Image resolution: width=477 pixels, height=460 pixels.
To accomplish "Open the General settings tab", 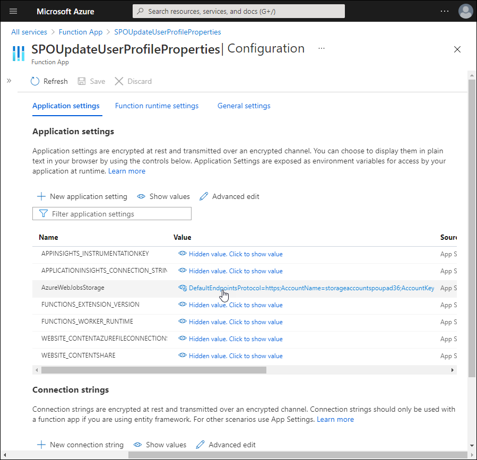I will pyautogui.click(x=244, y=106).
